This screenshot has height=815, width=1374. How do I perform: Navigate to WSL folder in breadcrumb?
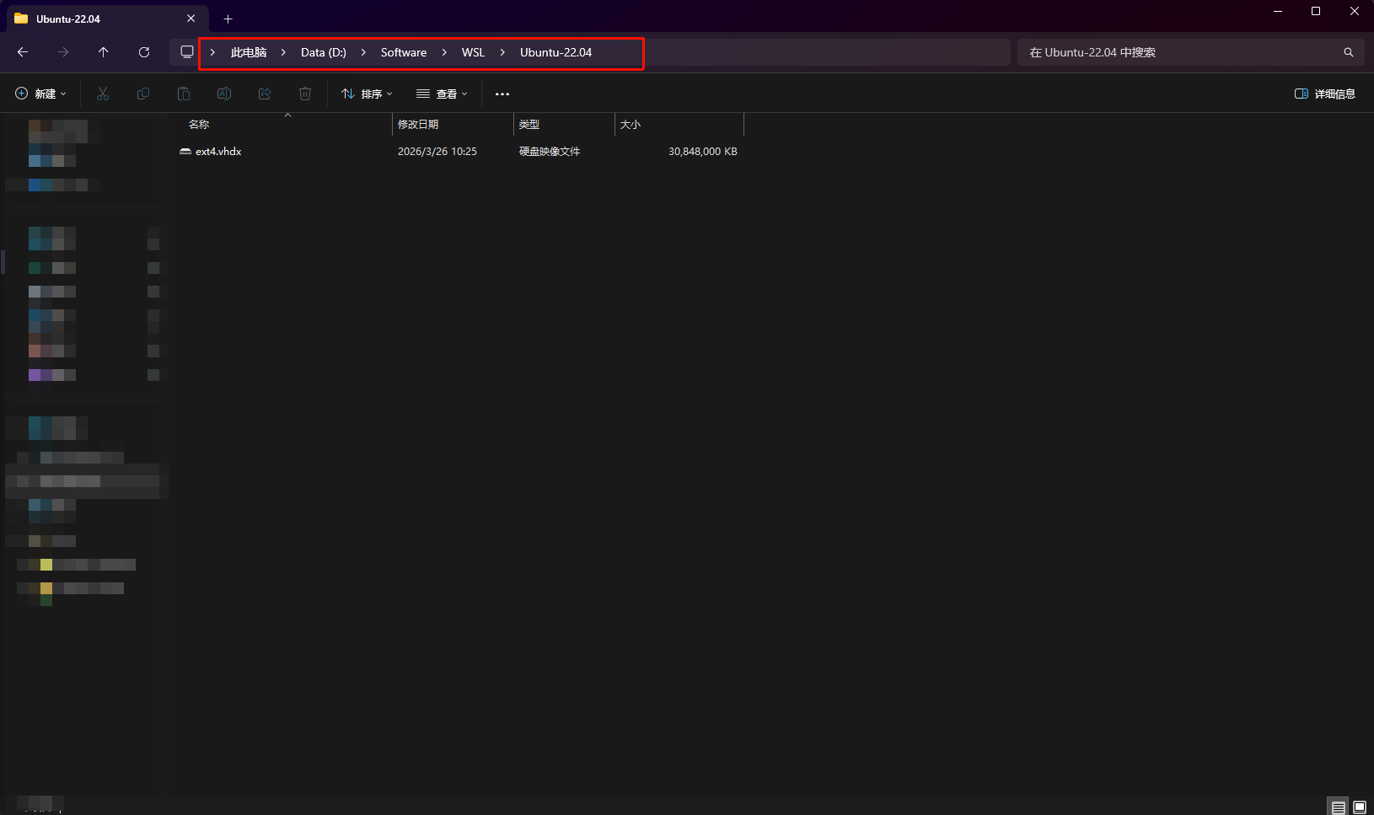pyautogui.click(x=473, y=52)
